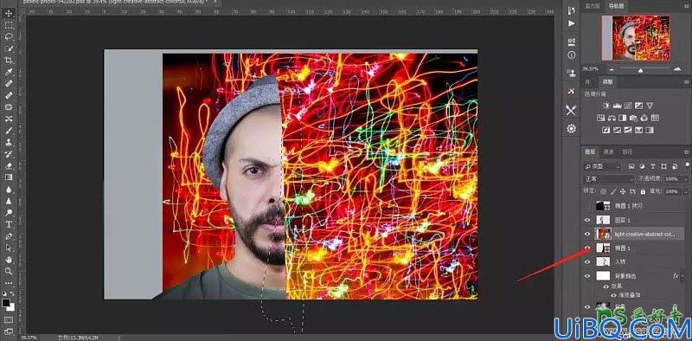Add a Color Balance adjustment

click(x=612, y=118)
